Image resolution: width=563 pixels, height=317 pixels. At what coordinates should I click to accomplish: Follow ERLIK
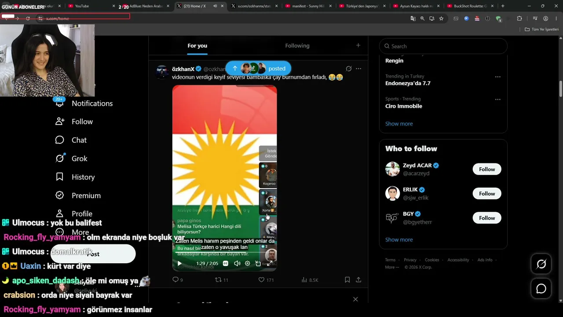487,193
